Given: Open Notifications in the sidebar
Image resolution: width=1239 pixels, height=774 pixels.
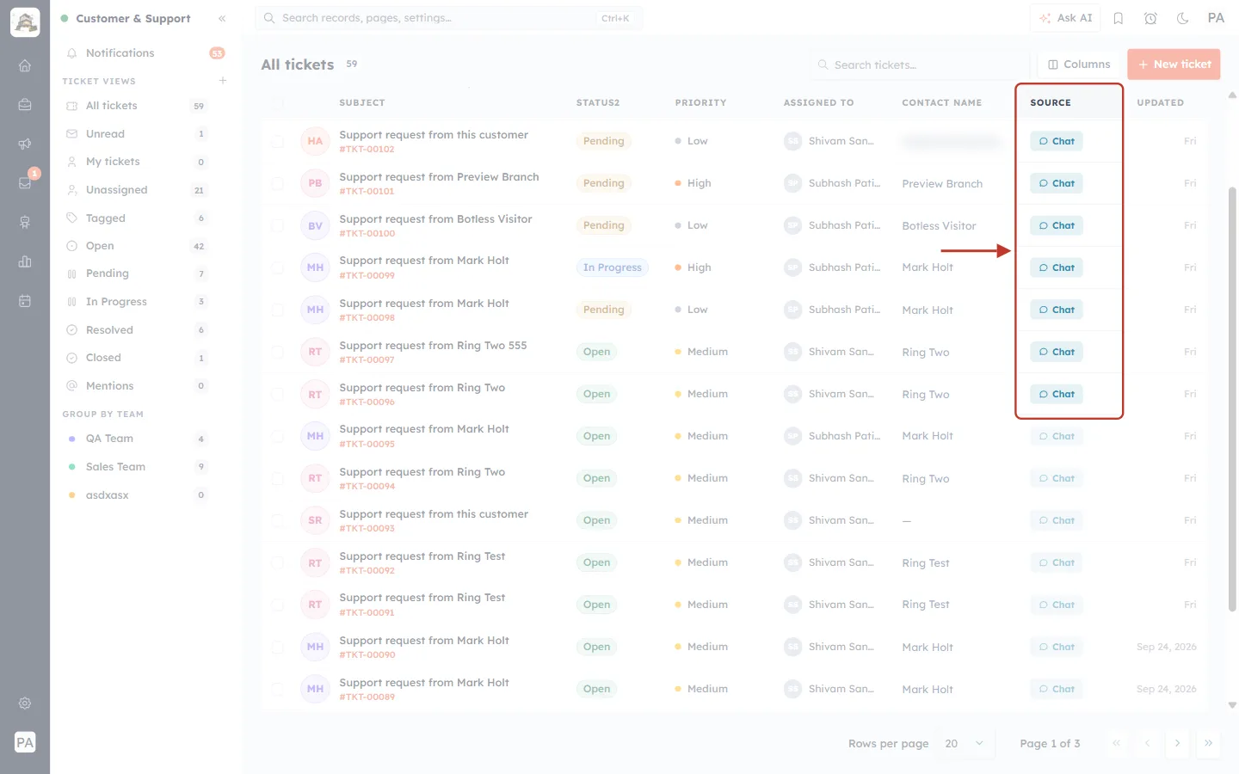Looking at the screenshot, I should pos(145,53).
